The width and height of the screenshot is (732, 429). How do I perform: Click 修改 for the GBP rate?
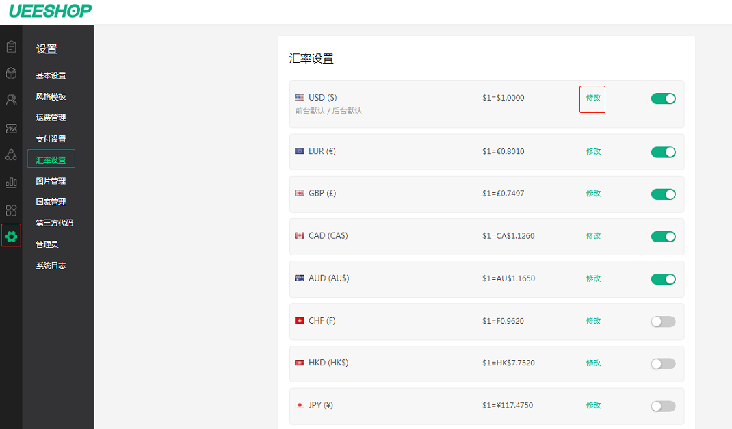click(593, 194)
